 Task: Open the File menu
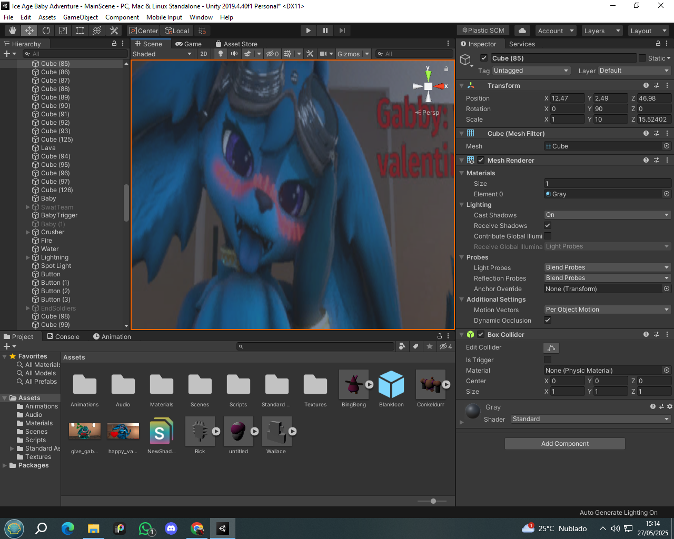tap(8, 17)
